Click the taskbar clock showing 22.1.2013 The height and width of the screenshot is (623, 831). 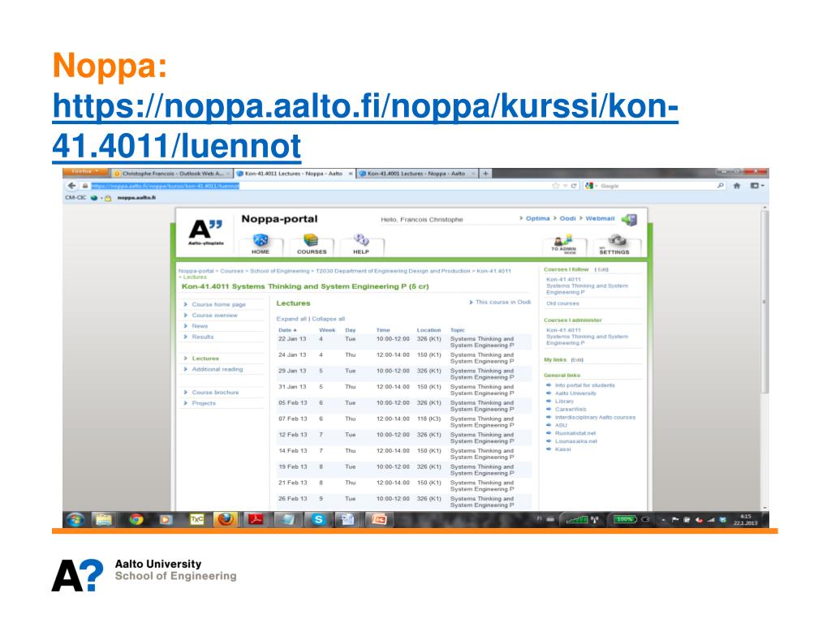[x=745, y=520]
